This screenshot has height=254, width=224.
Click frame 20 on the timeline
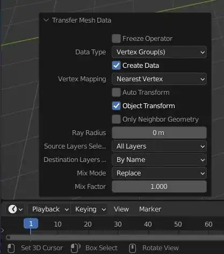point(88,224)
